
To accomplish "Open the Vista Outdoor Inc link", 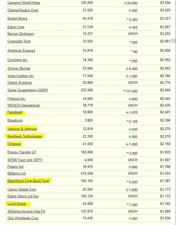I will coord(20,76).
